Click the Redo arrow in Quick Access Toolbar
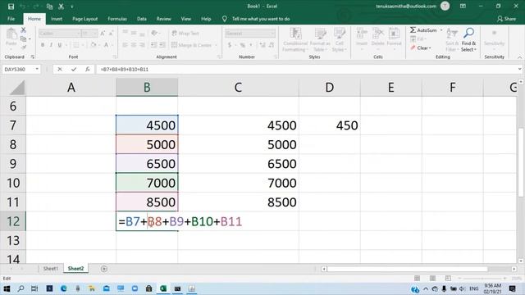The height and width of the screenshot is (295, 525). [x=34, y=7]
